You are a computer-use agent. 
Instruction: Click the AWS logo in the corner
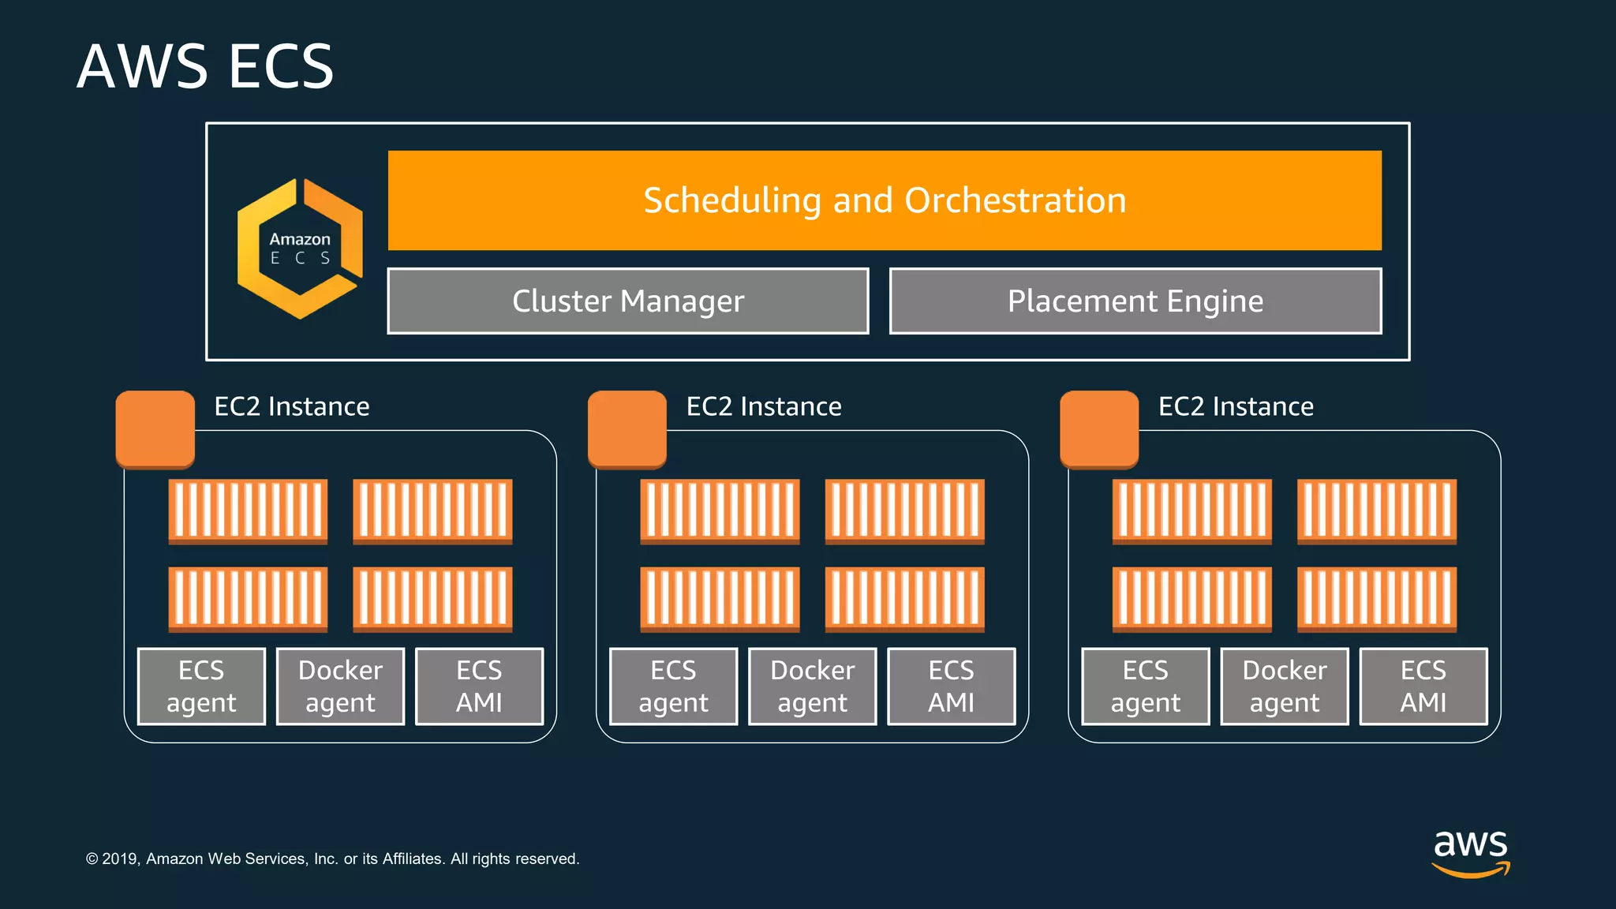(1470, 852)
